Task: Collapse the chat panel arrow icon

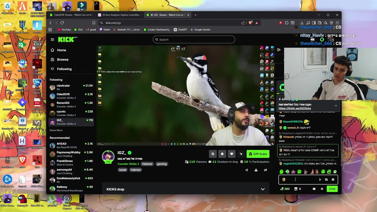Action: [279, 50]
